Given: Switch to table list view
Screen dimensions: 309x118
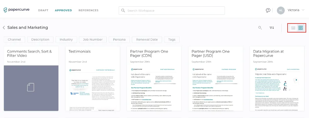Looking at the screenshot, I should click(293, 28).
